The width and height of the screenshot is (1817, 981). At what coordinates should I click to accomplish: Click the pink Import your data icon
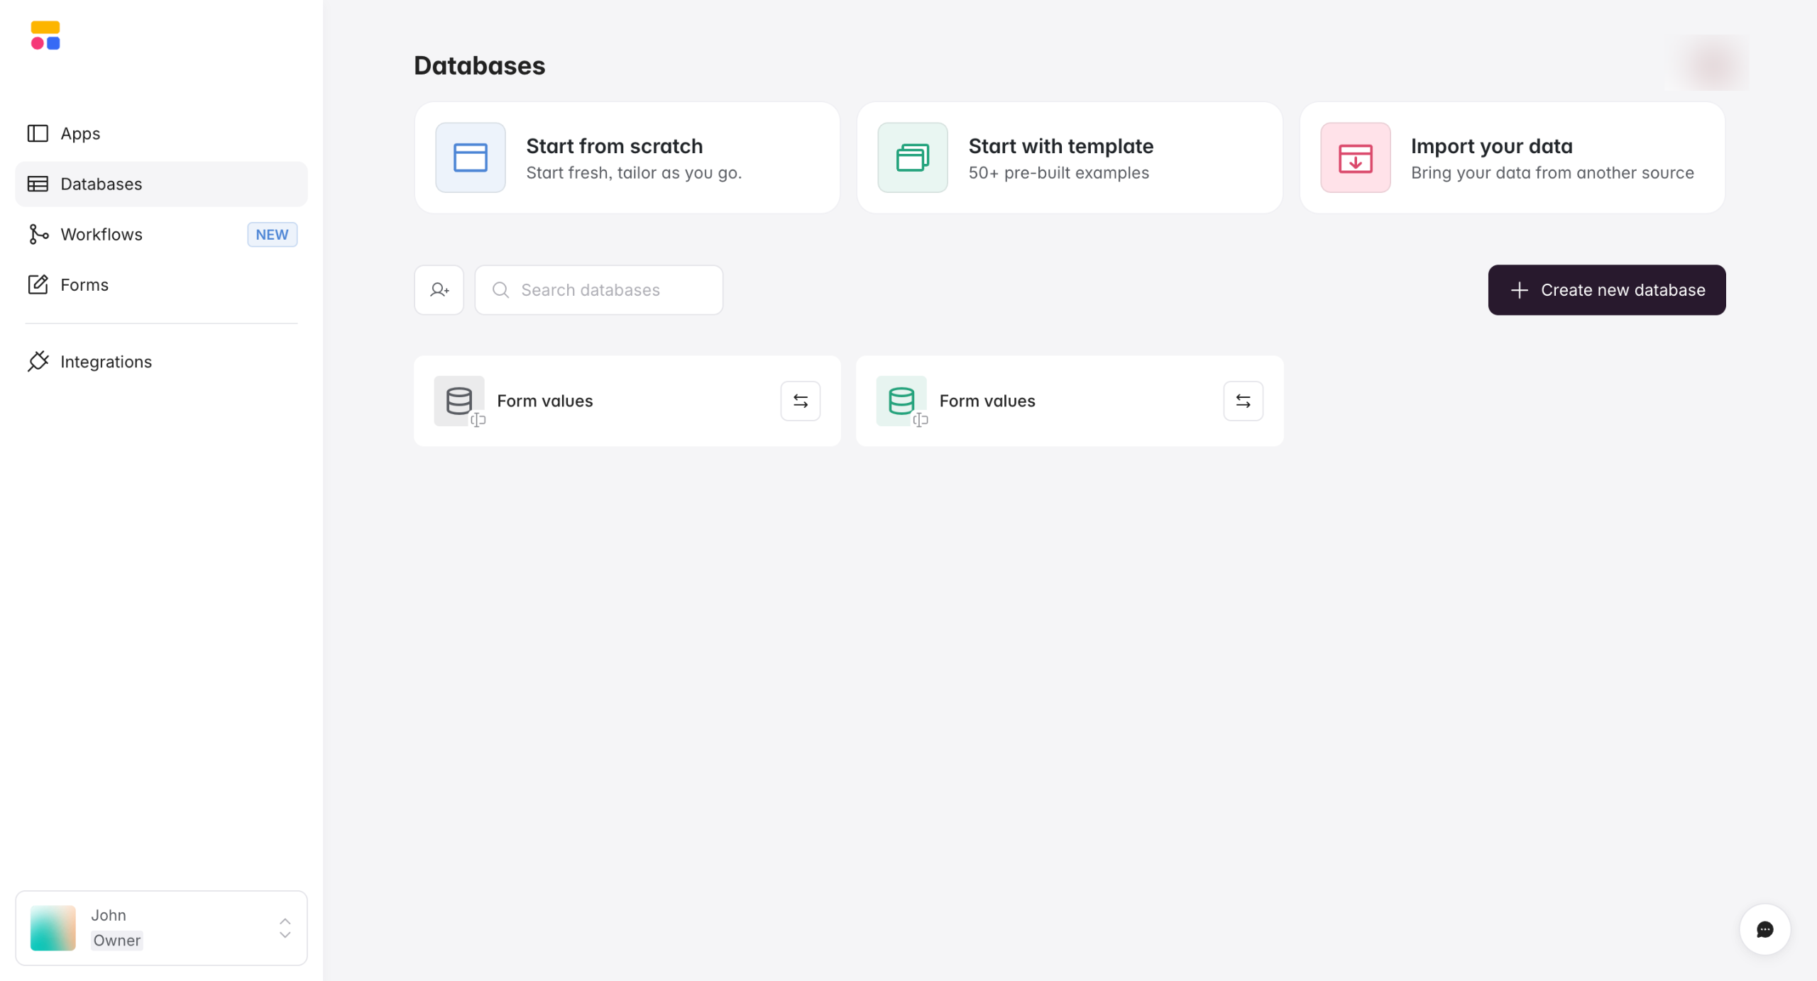coord(1355,157)
